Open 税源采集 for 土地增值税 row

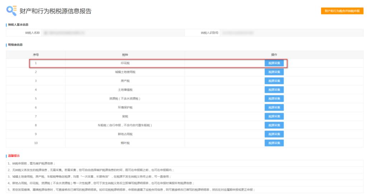(x=274, y=90)
